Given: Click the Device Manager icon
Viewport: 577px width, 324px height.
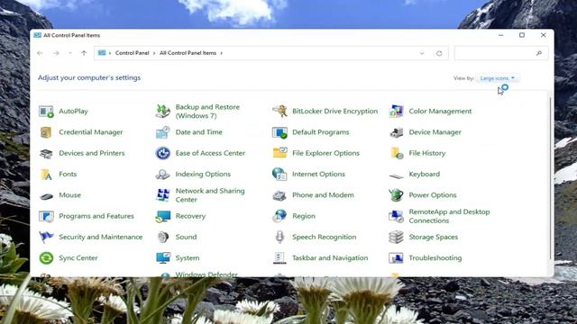Looking at the screenshot, I should coord(397,132).
